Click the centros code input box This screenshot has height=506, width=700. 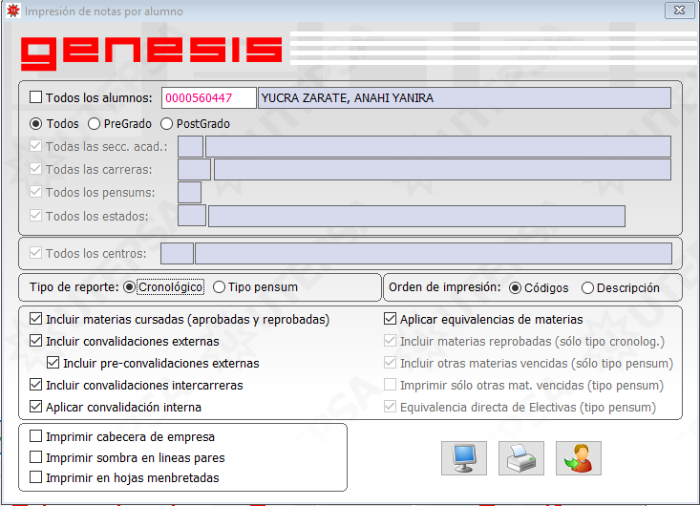pyautogui.click(x=177, y=253)
